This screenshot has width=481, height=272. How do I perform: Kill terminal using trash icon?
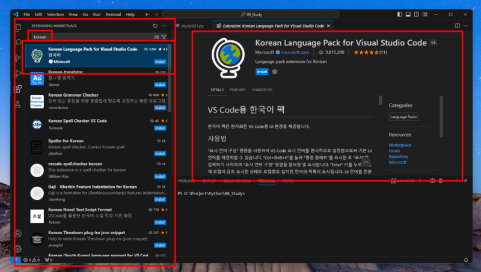[441, 181]
